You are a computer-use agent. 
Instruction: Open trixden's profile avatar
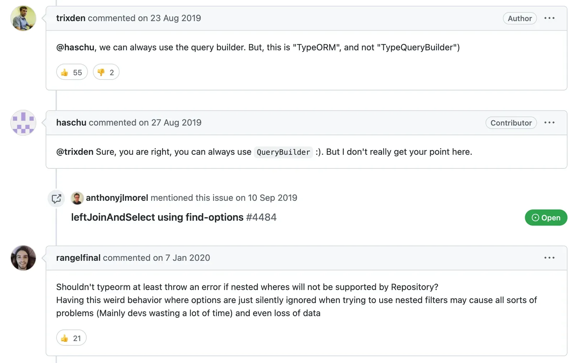23,18
